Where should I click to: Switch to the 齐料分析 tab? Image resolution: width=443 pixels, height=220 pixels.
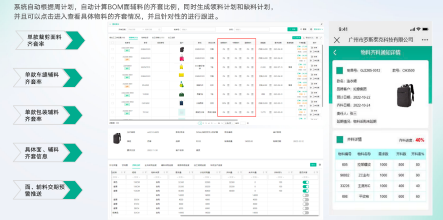(136, 165)
